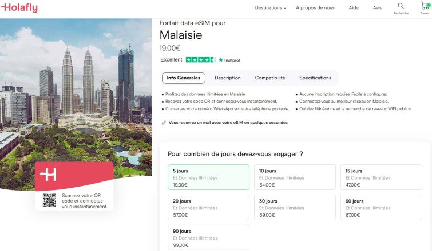
Task: Click 'Aucune inscription requise' bullet text
Action: pos(343,94)
